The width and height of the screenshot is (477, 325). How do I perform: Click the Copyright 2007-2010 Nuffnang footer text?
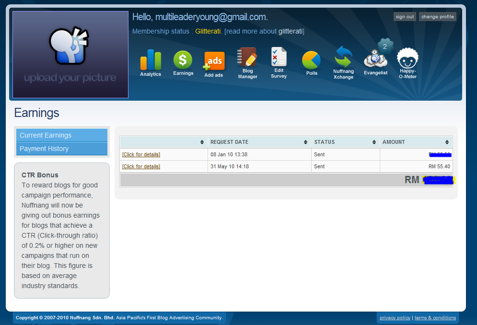pyautogui.click(x=119, y=318)
